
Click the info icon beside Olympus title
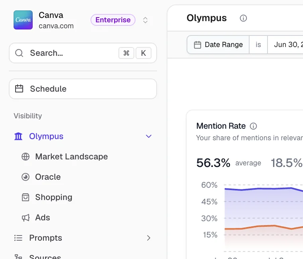243,18
